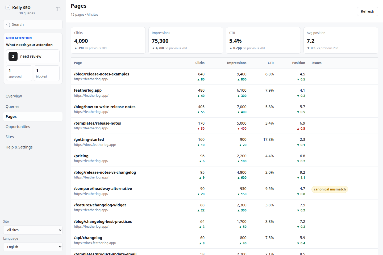
Task: Open Help & Settings
Action: [x=33, y=147]
